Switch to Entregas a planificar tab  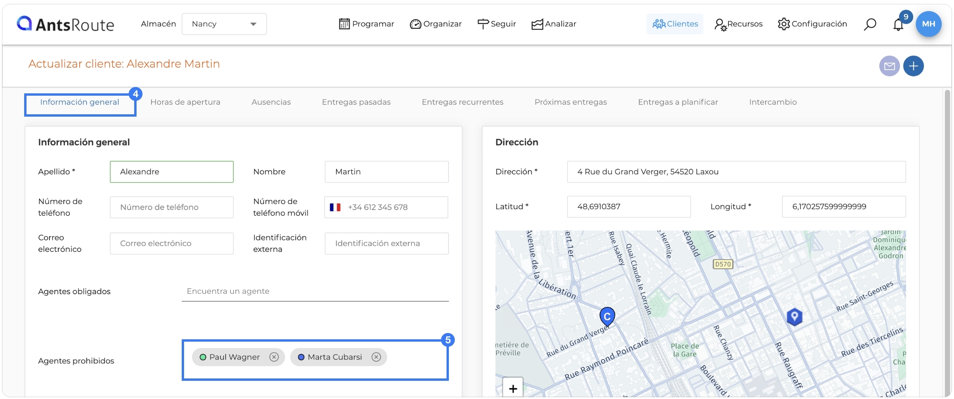point(678,102)
